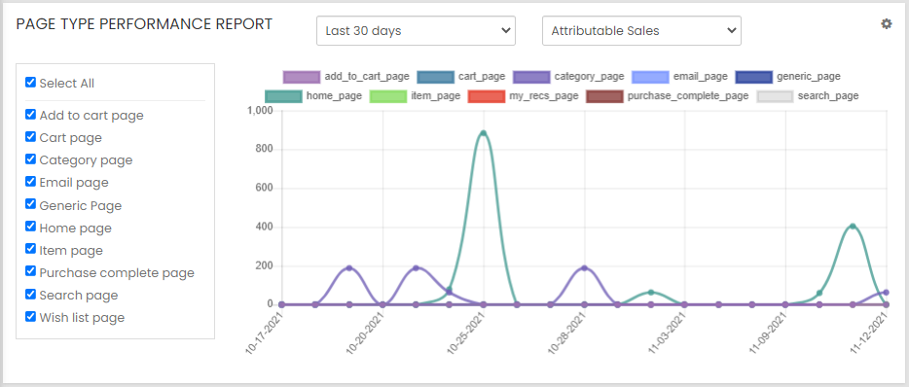Screen dimensions: 909x387
Task: Toggle the home_page legend color box
Action: coord(283,96)
